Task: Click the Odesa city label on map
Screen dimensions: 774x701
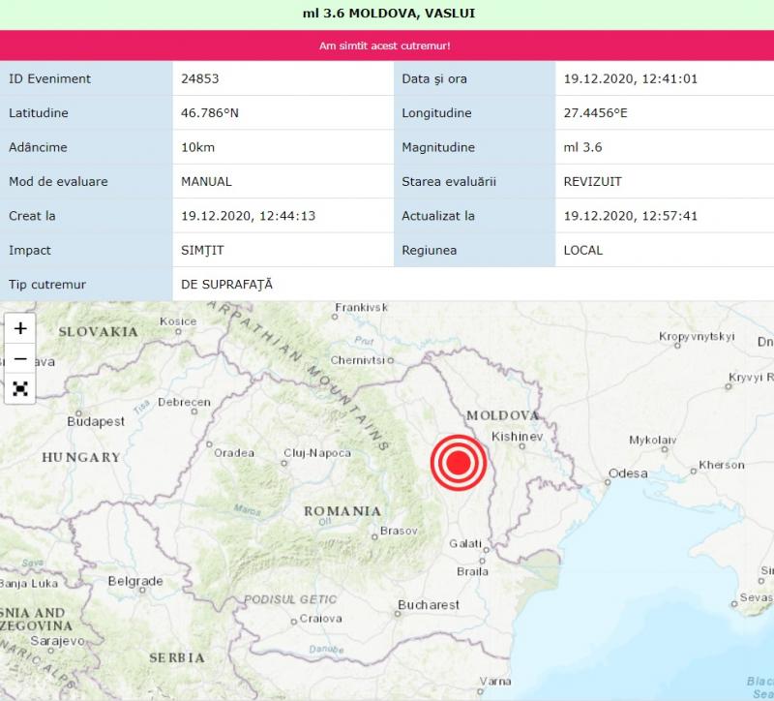Action: point(628,473)
